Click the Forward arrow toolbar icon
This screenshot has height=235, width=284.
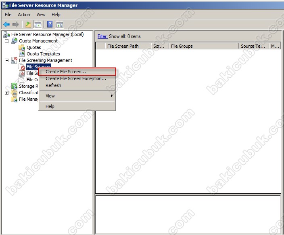pyautogui.click(x=16, y=24)
